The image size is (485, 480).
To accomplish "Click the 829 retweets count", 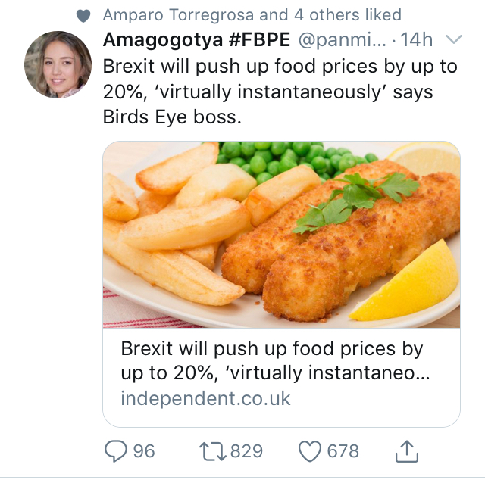I will (x=246, y=451).
